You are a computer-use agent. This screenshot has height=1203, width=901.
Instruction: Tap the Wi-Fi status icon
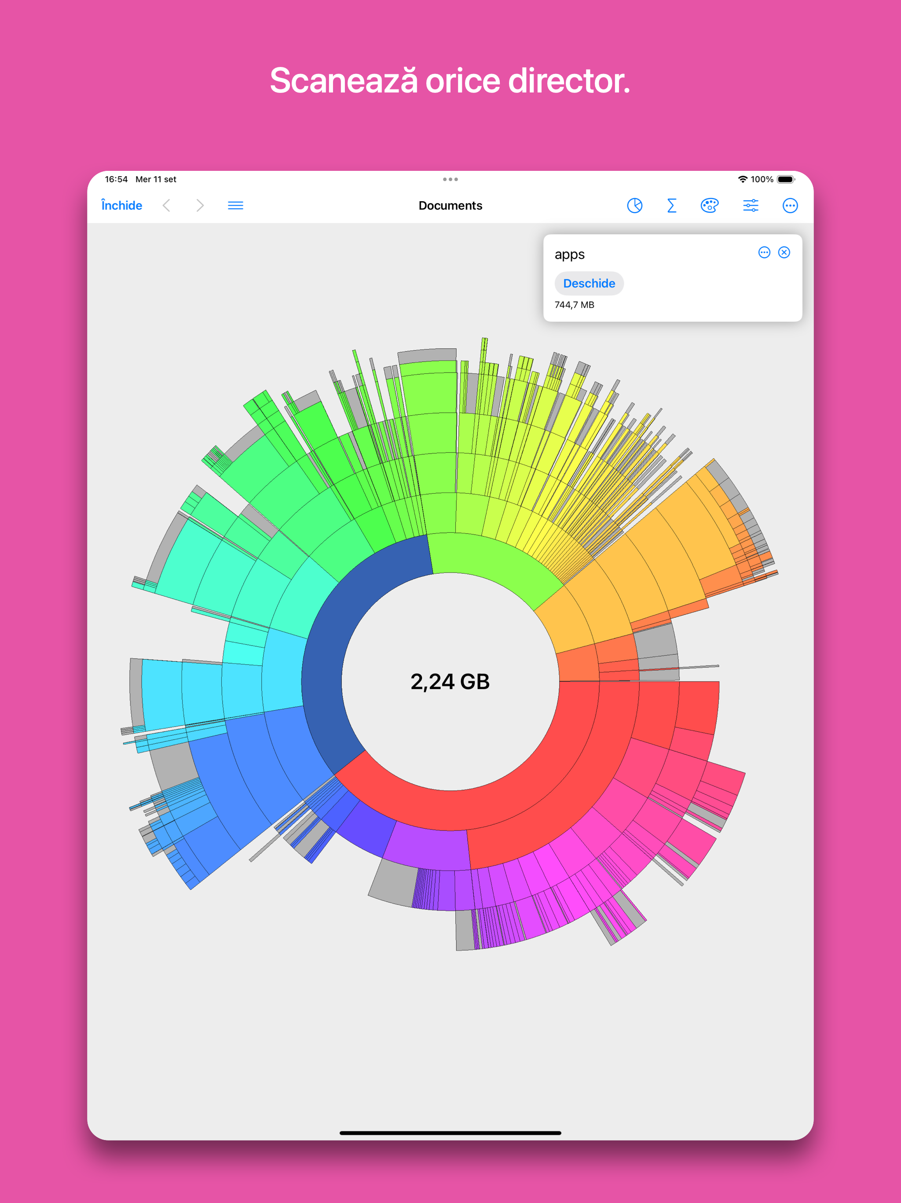742,180
